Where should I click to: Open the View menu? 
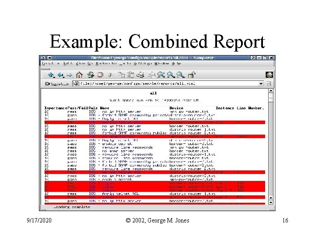pos(80,63)
